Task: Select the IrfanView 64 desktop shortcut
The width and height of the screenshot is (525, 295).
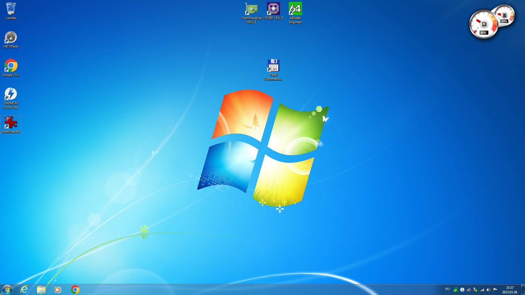Action: pos(11,125)
